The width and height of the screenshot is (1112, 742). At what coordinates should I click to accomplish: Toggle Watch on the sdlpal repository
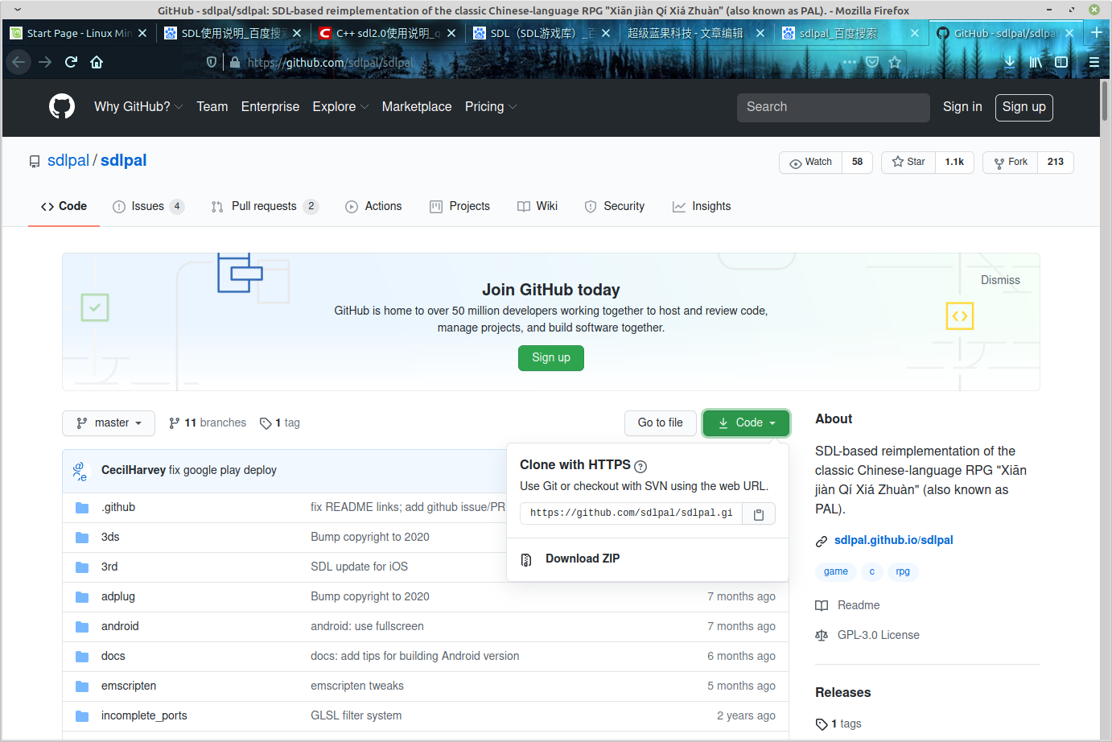(x=811, y=162)
